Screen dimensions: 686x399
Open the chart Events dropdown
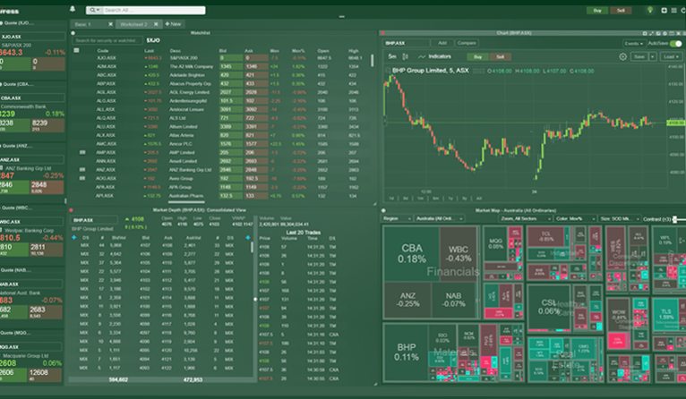[634, 43]
